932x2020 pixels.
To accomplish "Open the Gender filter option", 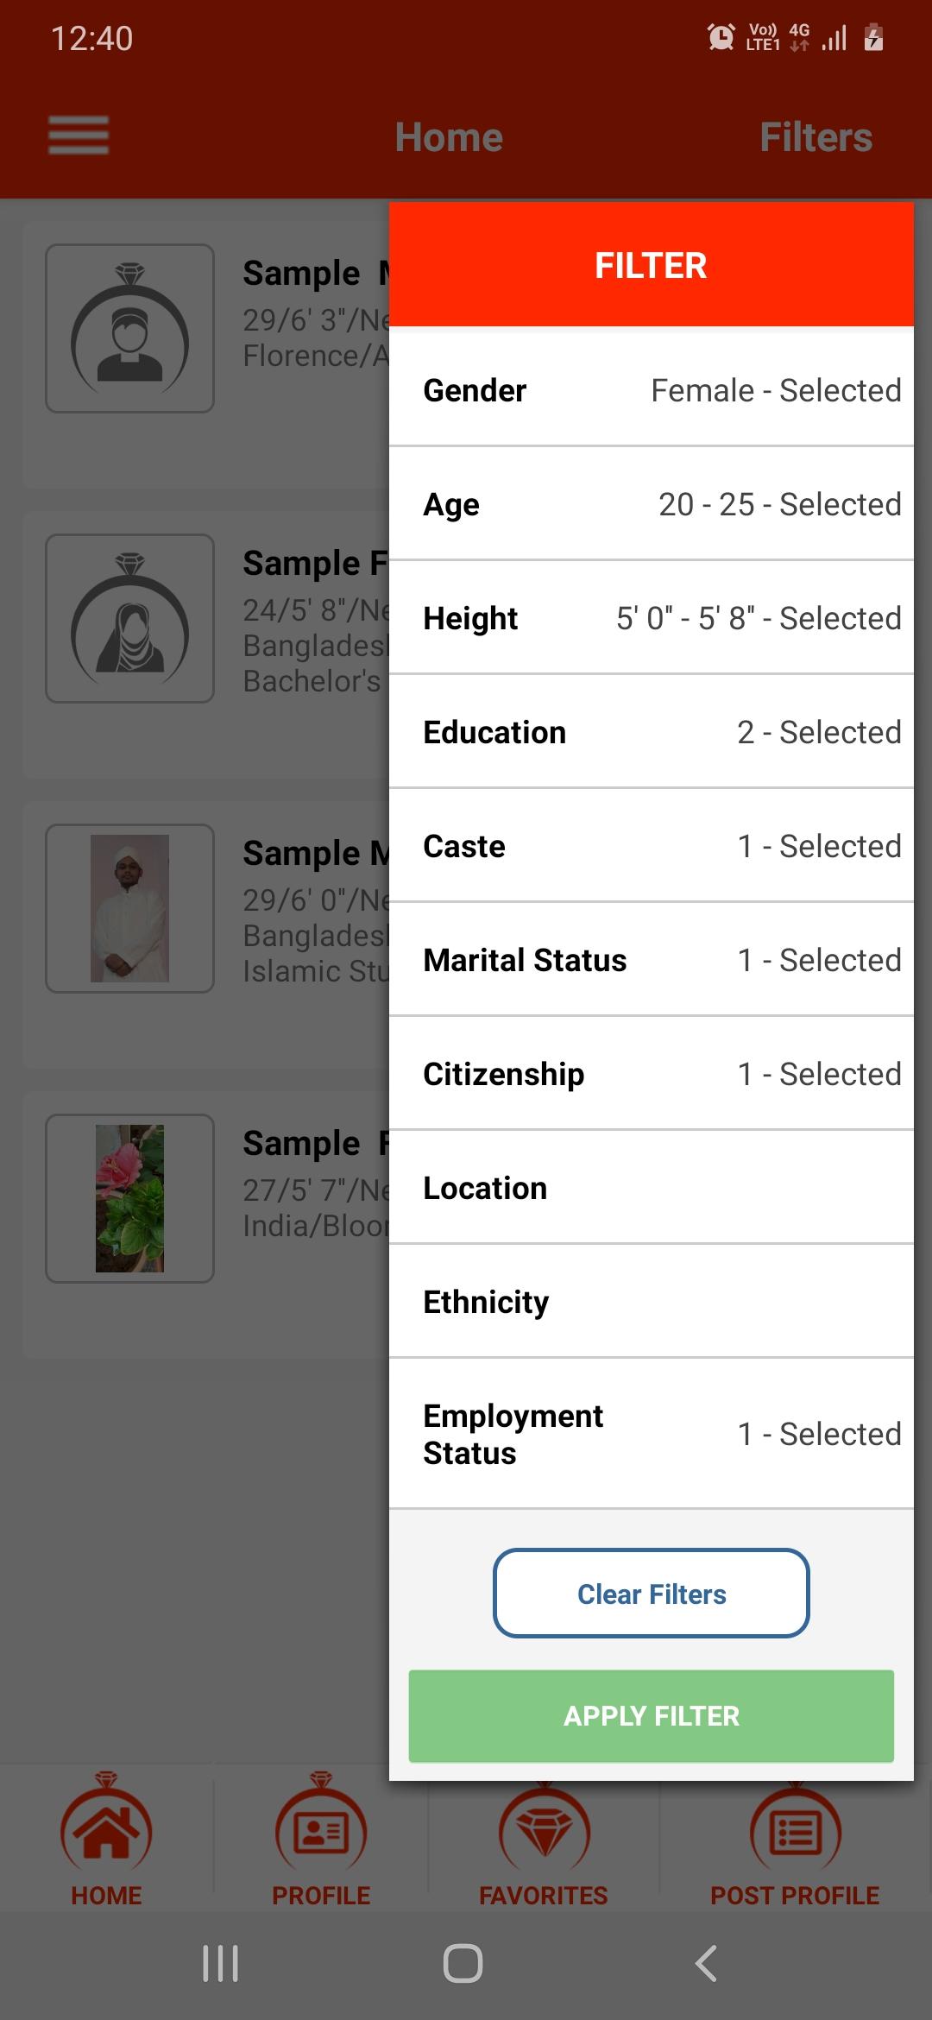I will coord(652,390).
